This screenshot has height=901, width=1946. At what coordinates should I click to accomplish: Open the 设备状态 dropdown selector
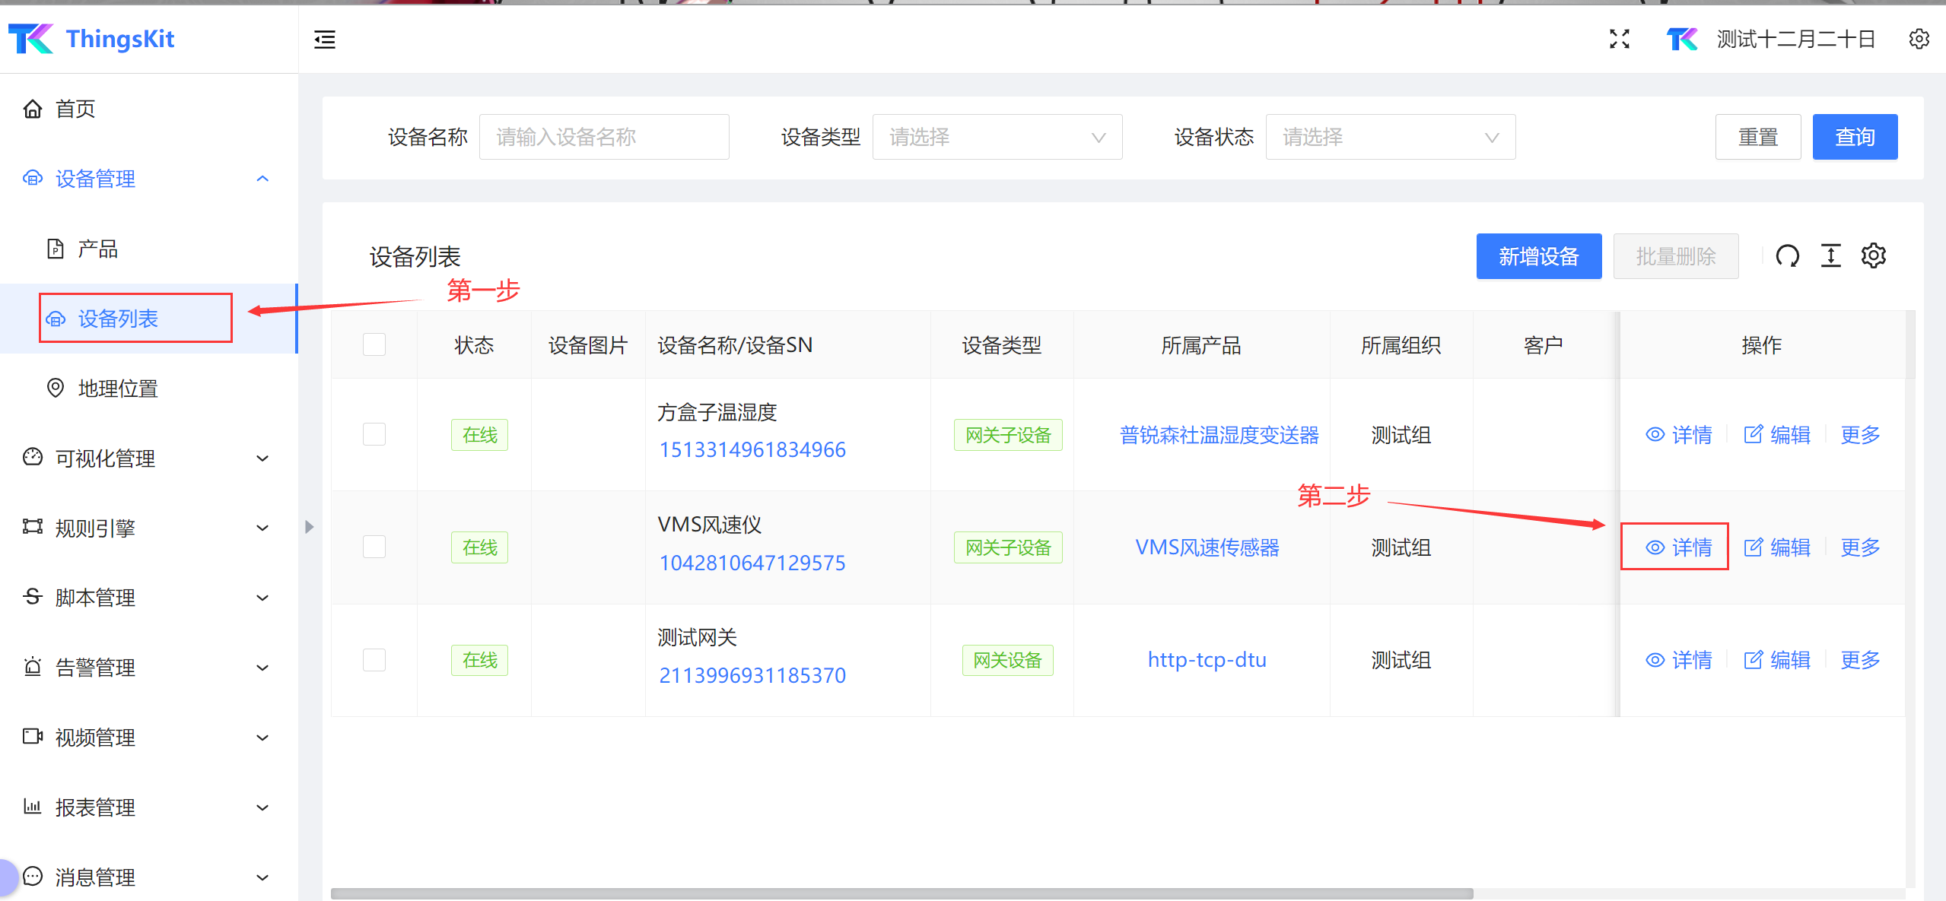(x=1390, y=137)
